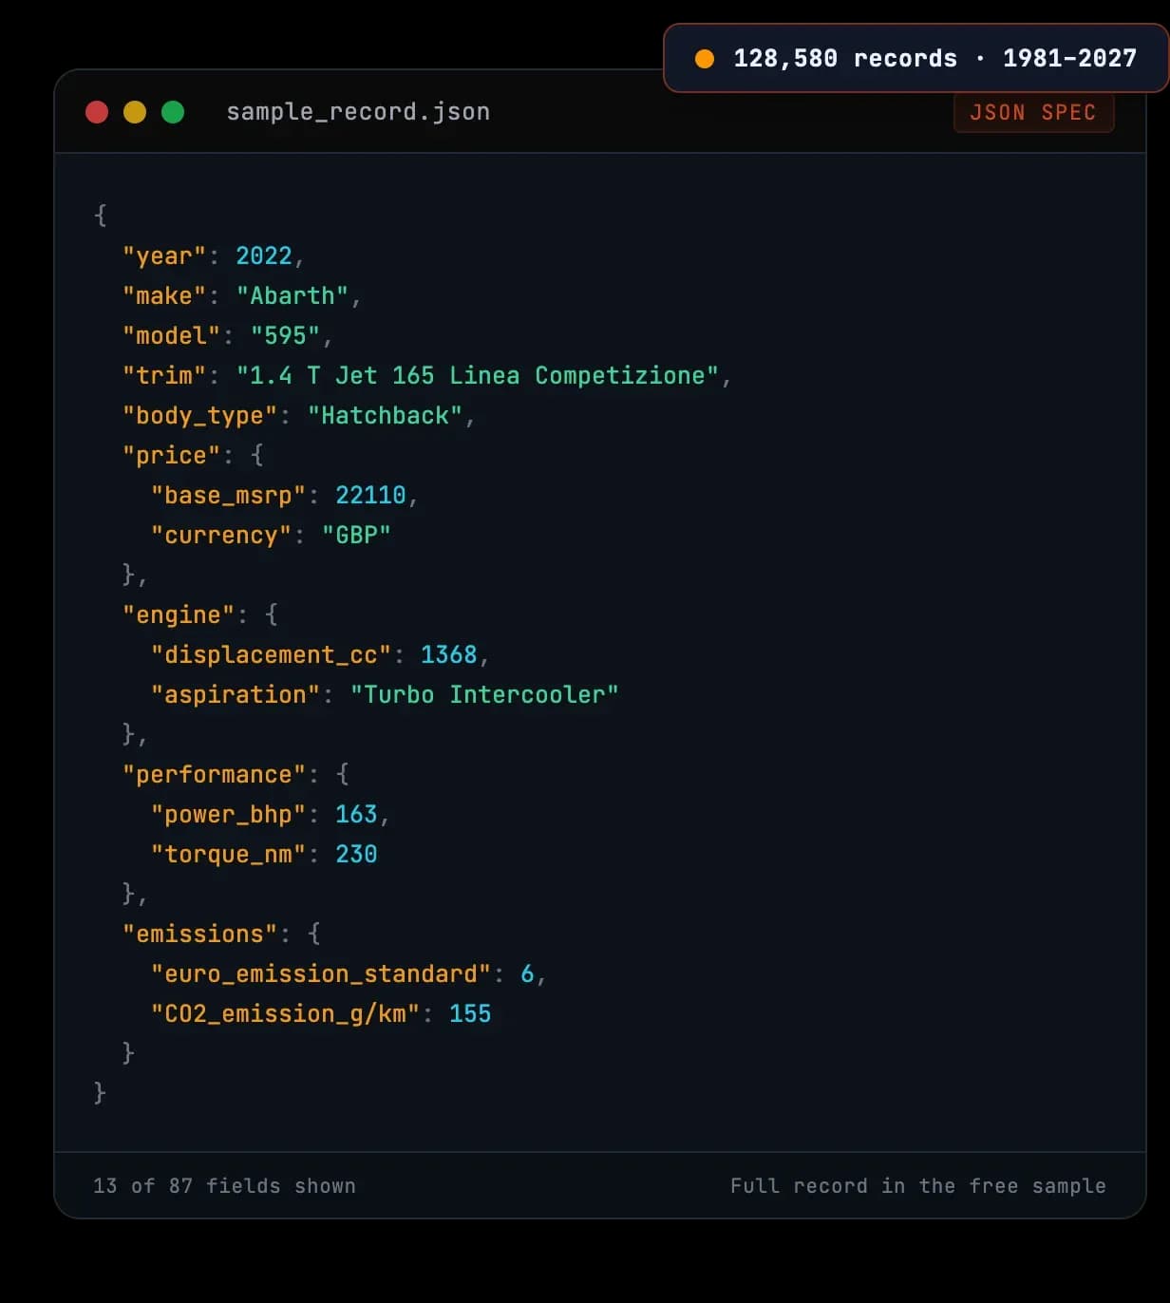Screen dimensions: 1170x1303
Task: Click the JSON SPEC badge
Action: click(1033, 112)
